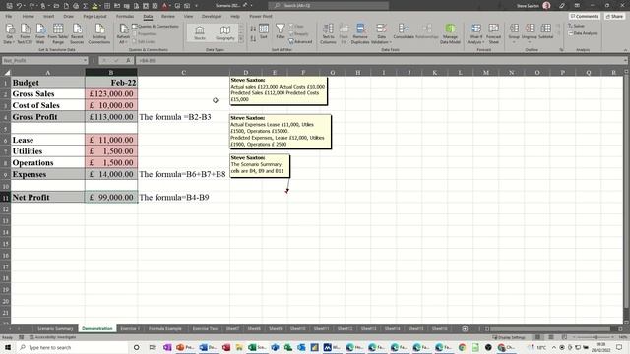The width and height of the screenshot is (630, 354).
Task: Collapse the ribbon
Action: pos(625,50)
